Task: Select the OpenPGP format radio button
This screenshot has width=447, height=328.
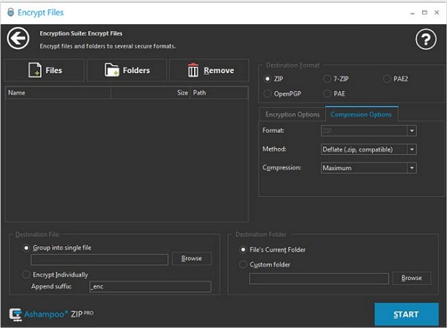Action: click(268, 94)
